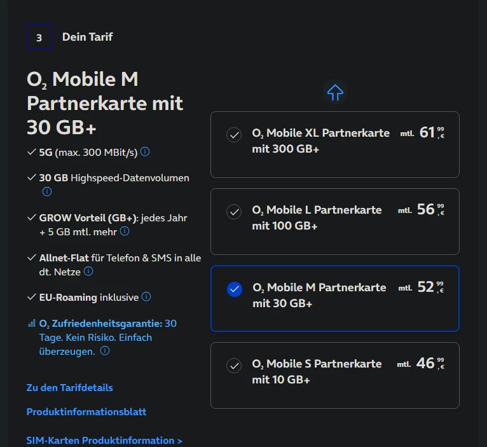This screenshot has width=487, height=447.
Task: Click the signal bars icon beside Zufriedenheitsgarantie
Action: tap(31, 324)
